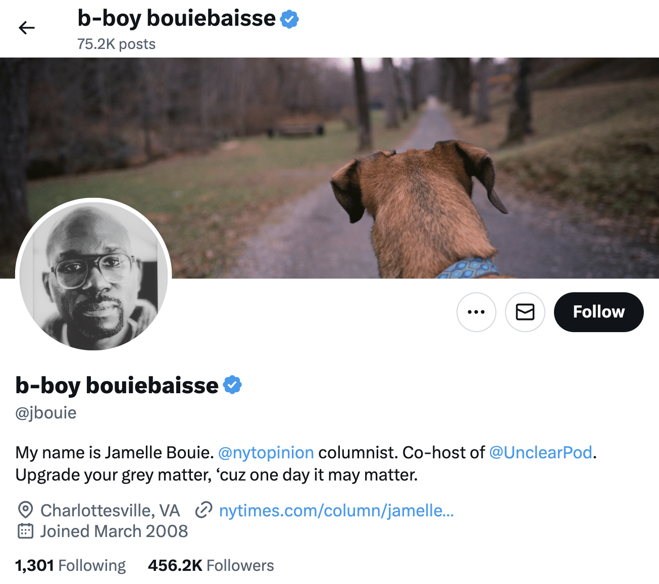Screen dimensions: 659x584
Task: View the 456.2K Followers list
Action: pos(210,565)
